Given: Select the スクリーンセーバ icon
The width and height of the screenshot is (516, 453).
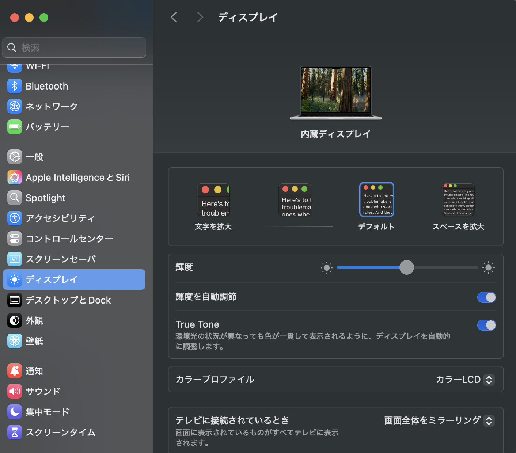Looking at the screenshot, I should (15, 259).
